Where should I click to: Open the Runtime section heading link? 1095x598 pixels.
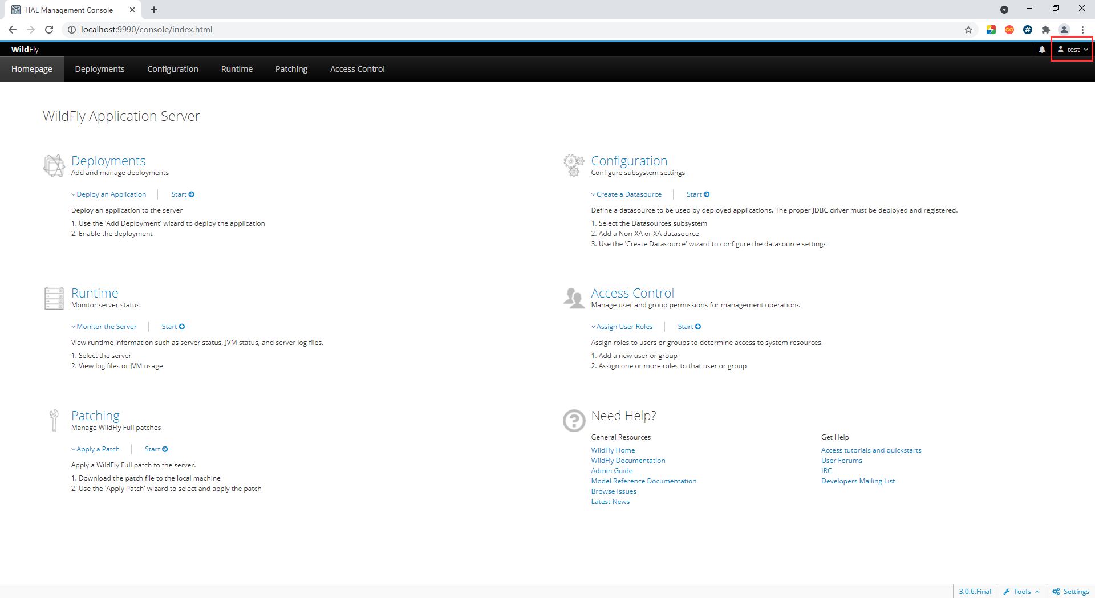(95, 293)
